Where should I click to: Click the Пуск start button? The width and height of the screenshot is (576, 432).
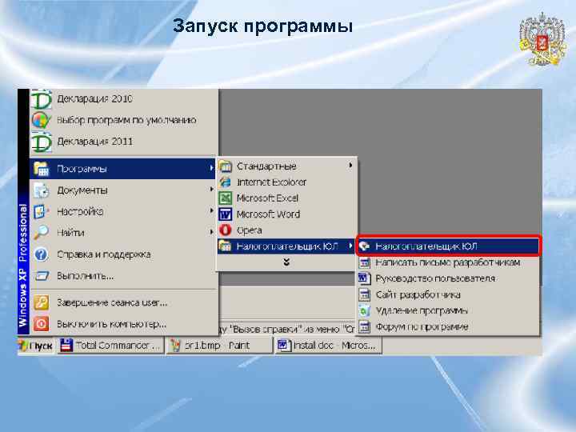coord(36,346)
